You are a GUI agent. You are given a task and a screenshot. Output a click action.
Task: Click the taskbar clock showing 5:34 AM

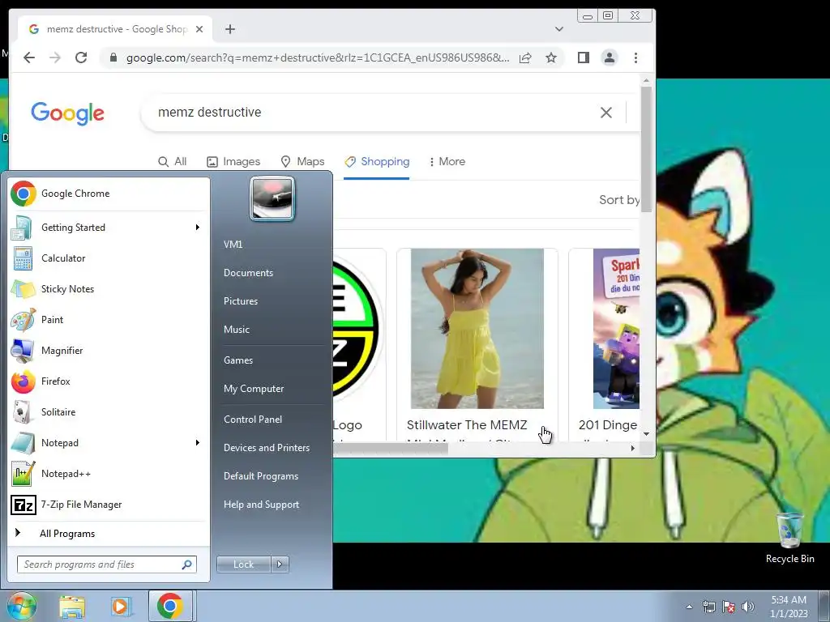[788, 606]
